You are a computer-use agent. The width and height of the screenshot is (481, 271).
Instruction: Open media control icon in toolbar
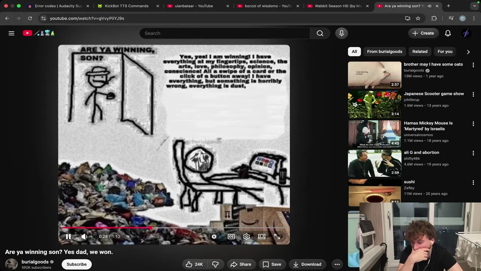coord(451,18)
